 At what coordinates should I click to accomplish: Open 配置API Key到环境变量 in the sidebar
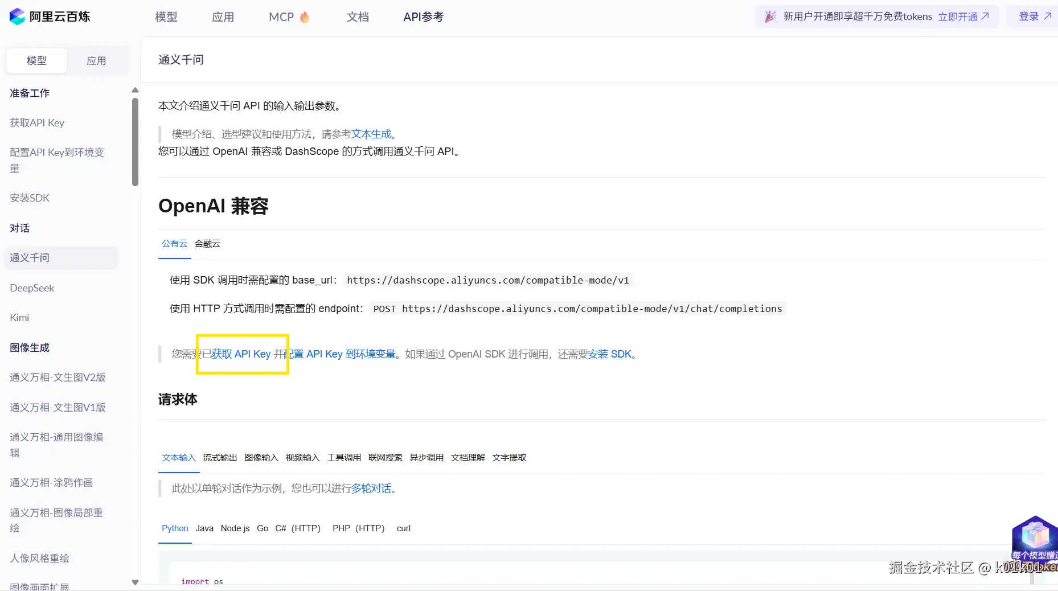pos(57,160)
